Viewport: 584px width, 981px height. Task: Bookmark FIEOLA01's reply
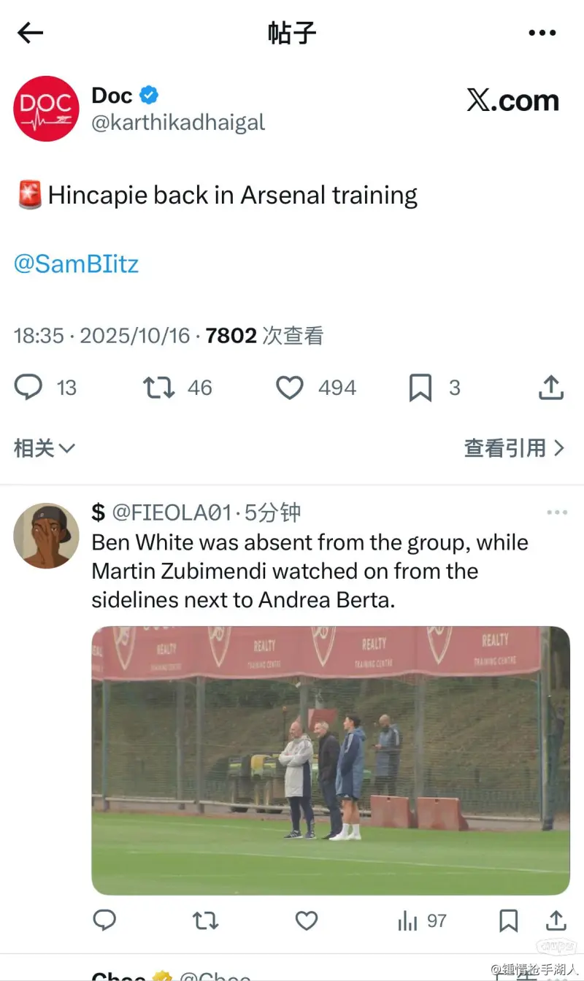pos(508,920)
